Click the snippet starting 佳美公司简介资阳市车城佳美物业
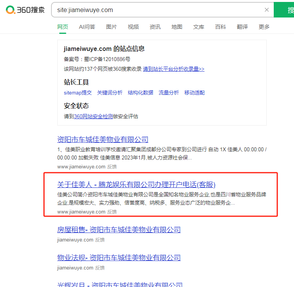Image resolution: width=294 pixels, height=287 pixels. coord(162,199)
